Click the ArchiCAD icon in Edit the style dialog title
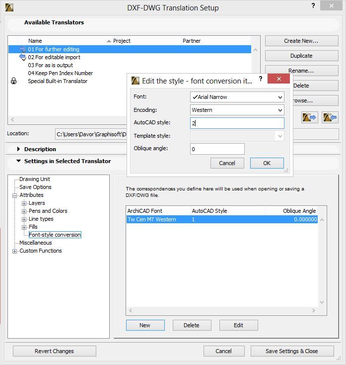This screenshot has width=346, height=365. 135,81
